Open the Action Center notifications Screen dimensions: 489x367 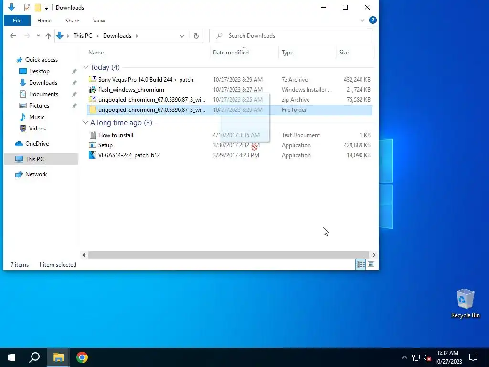tap(473, 357)
